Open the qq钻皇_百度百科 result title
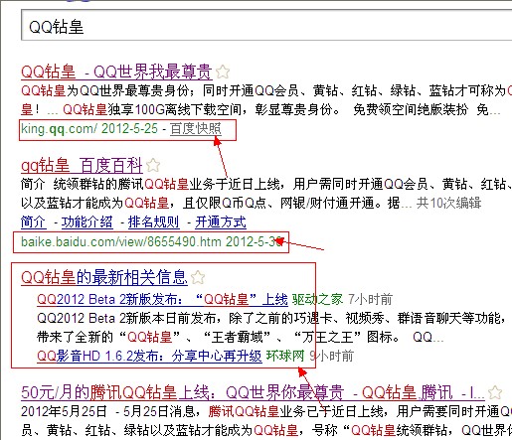 (x=82, y=165)
